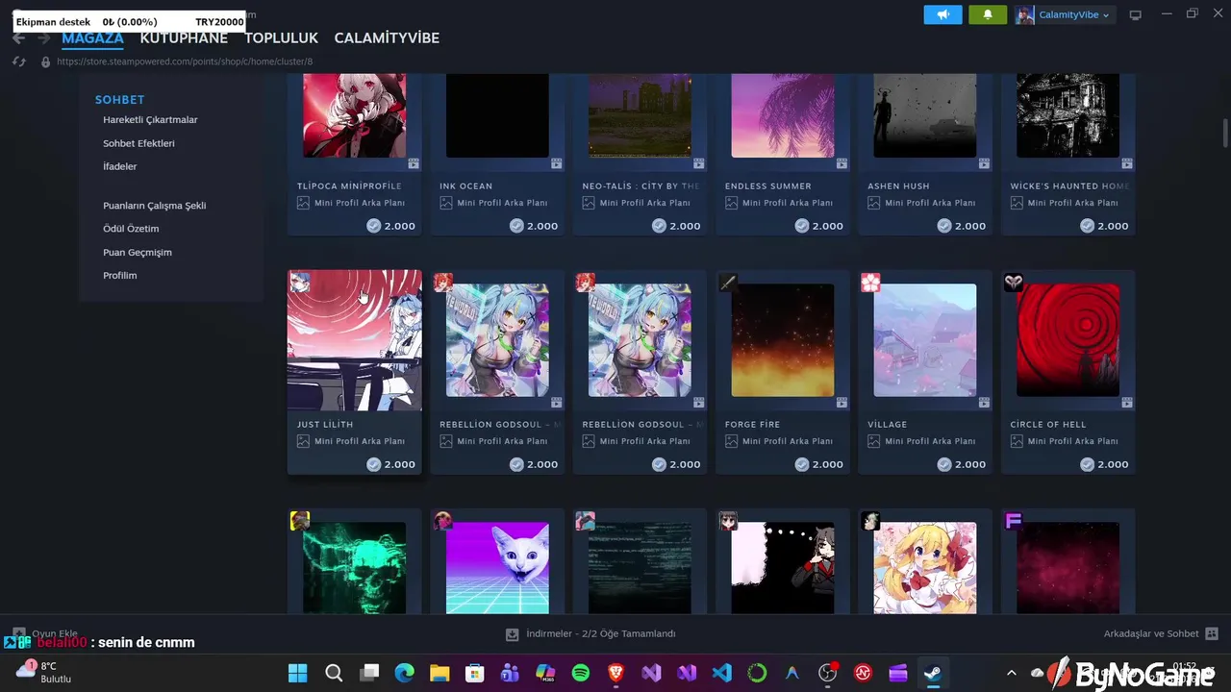
Task: Click the animated-item icon on Ink Ocean card
Action: point(556,163)
